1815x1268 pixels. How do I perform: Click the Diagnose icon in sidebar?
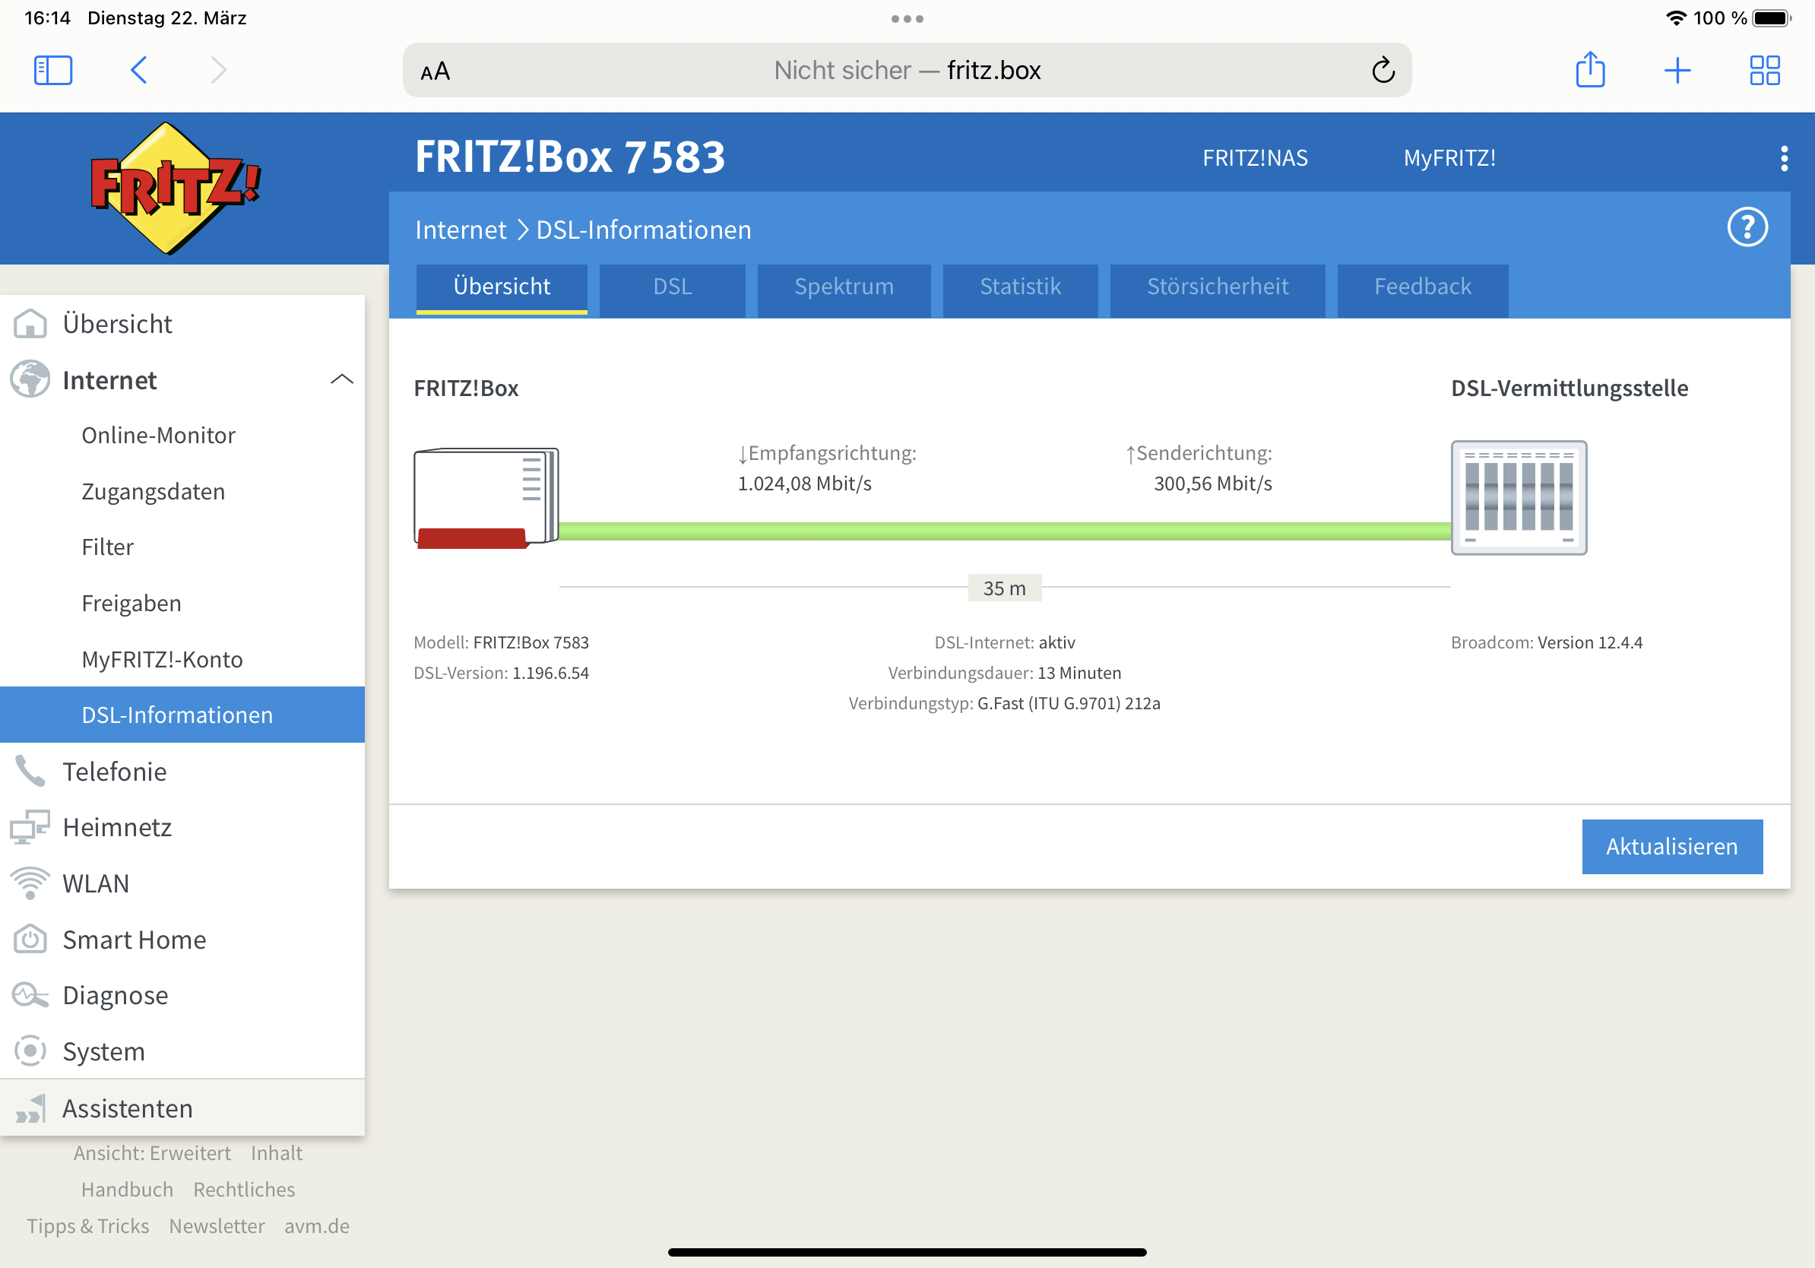coord(30,995)
